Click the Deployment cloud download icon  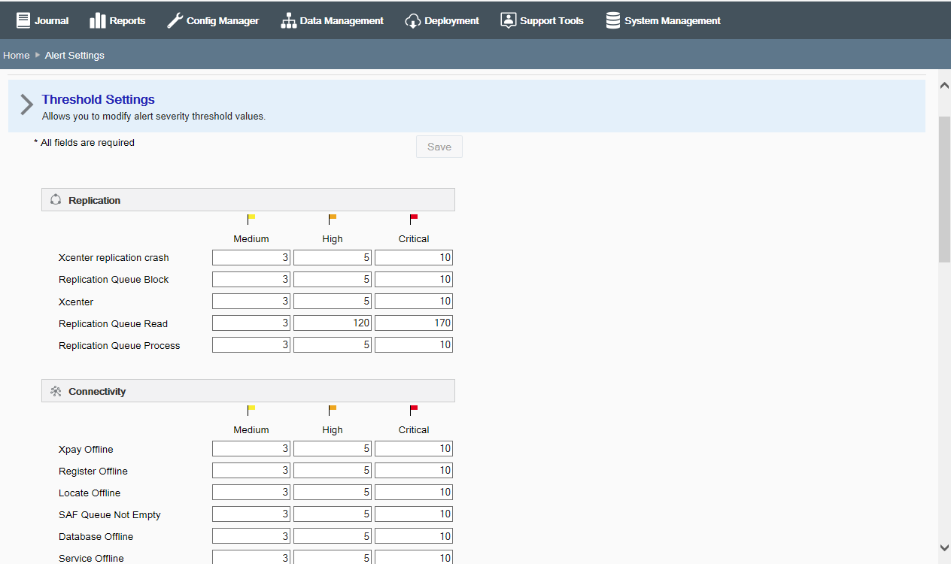coord(413,20)
